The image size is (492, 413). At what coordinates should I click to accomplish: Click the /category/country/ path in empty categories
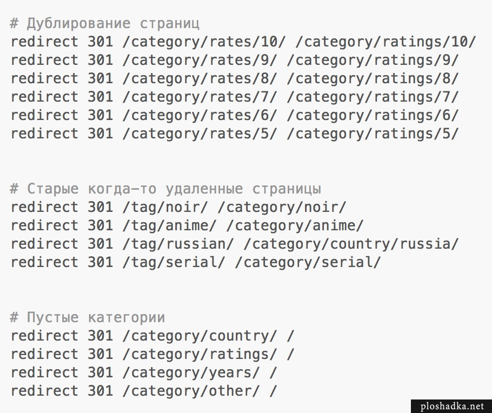pyautogui.click(x=200, y=336)
